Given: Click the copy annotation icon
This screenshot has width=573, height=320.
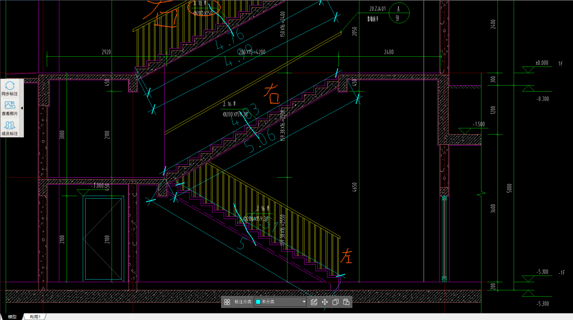Looking at the screenshot, I should (336, 302).
